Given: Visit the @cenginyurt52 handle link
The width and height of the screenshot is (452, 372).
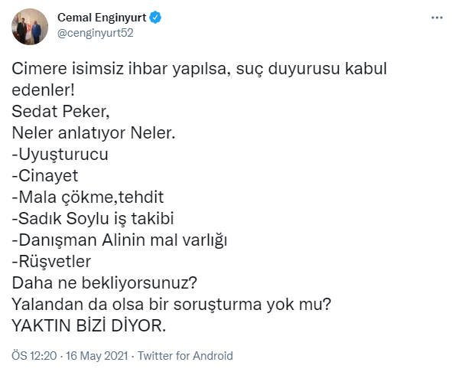Looking at the screenshot, I should [x=96, y=33].
